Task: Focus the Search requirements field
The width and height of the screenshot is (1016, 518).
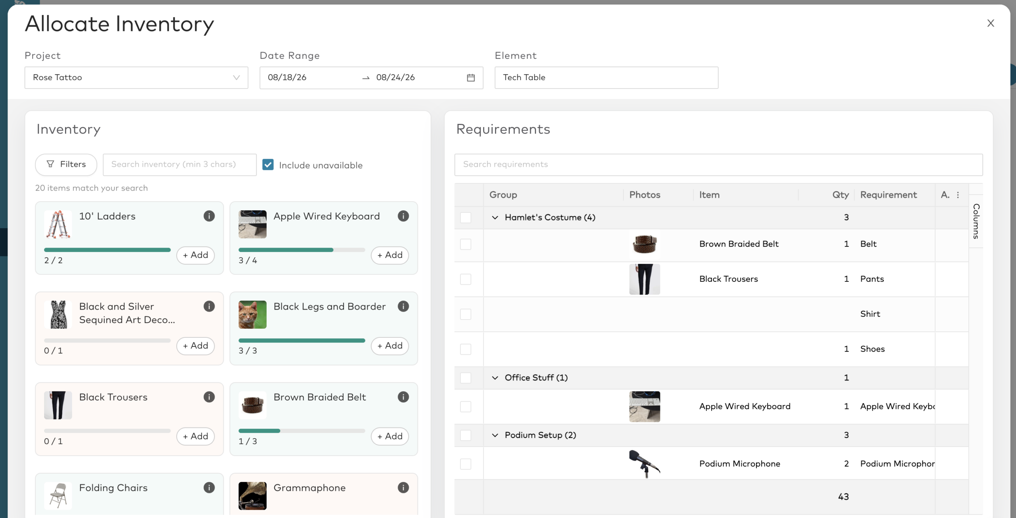Action: 718,165
